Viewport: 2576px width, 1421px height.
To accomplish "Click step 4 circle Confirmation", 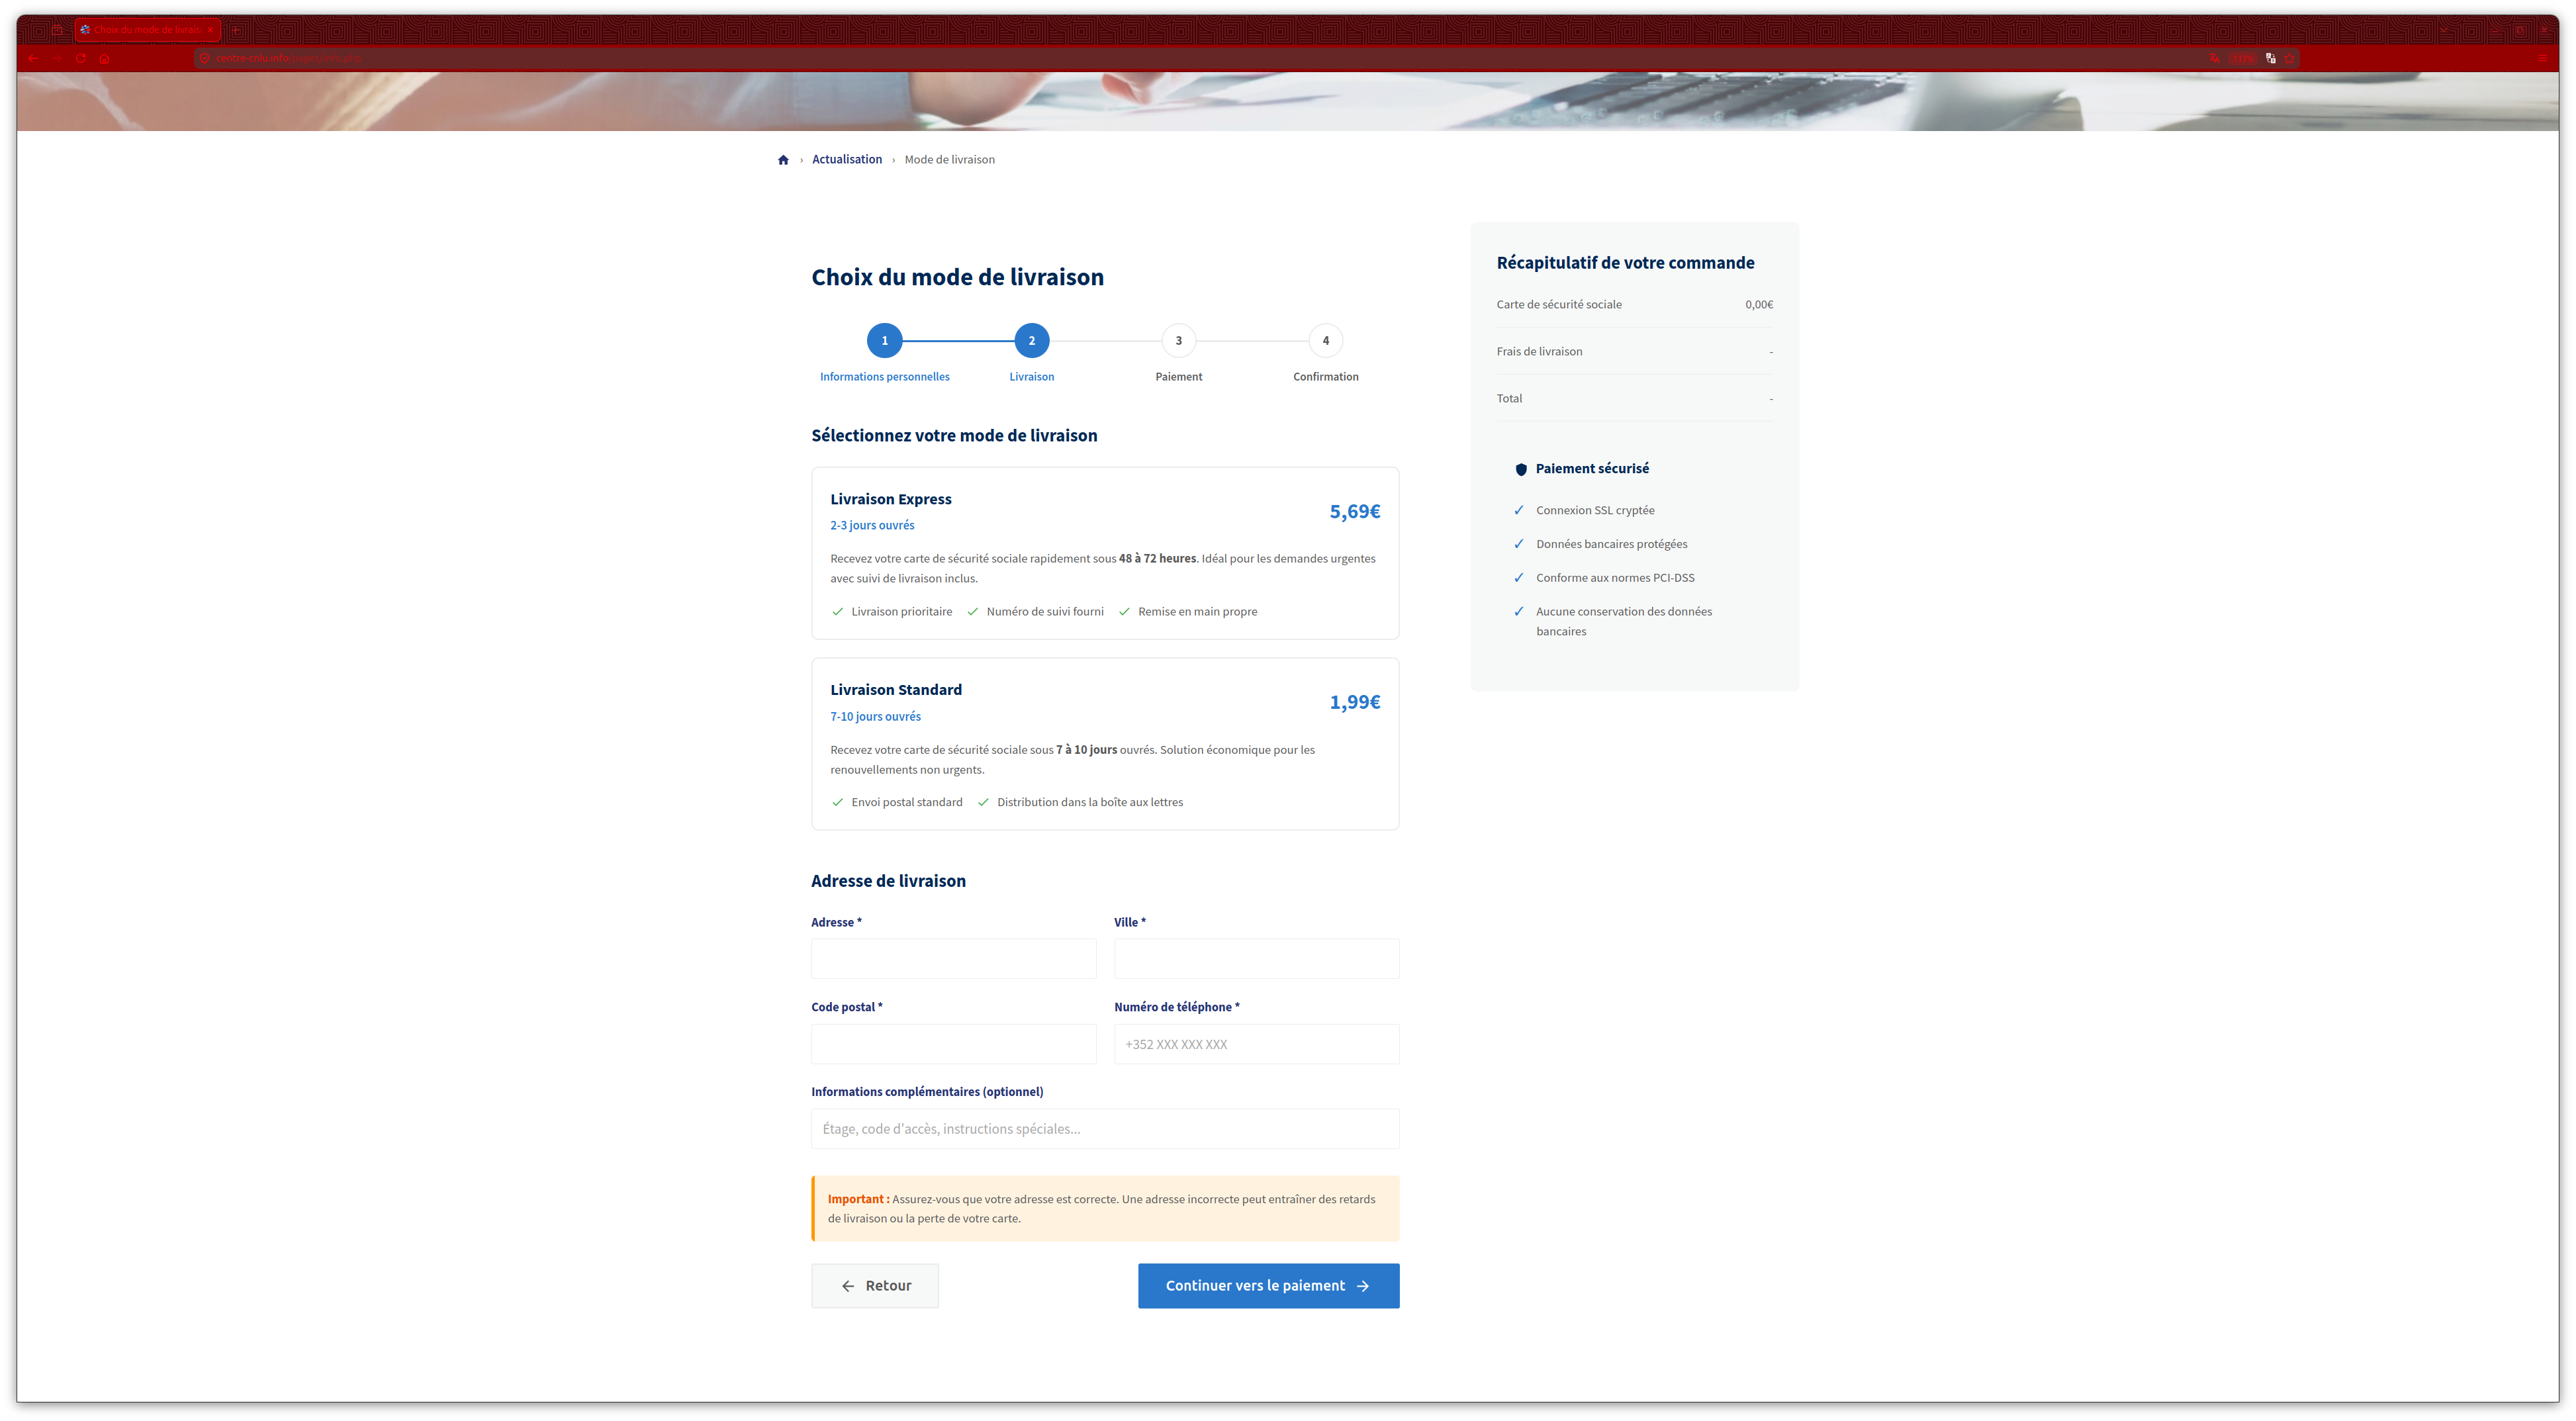I will coord(1325,341).
